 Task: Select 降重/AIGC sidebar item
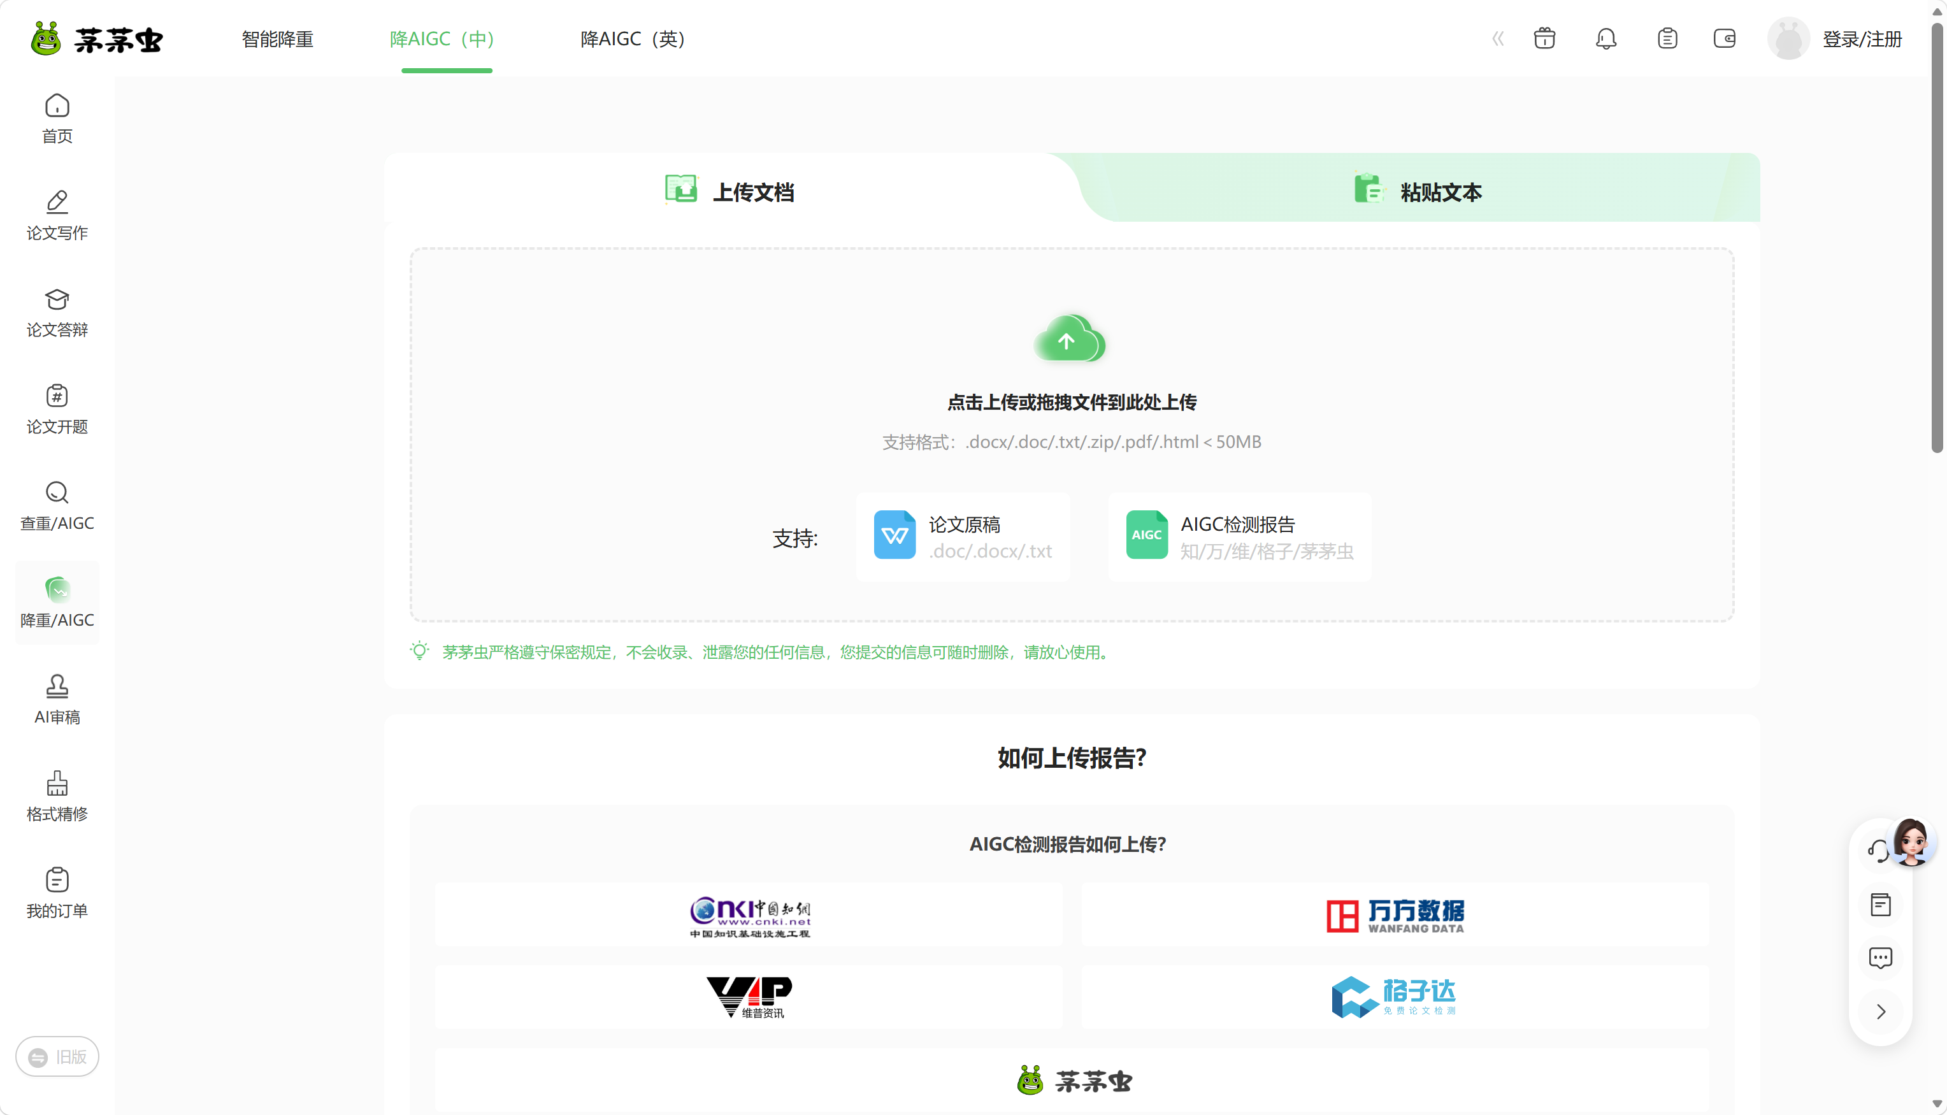tap(57, 603)
